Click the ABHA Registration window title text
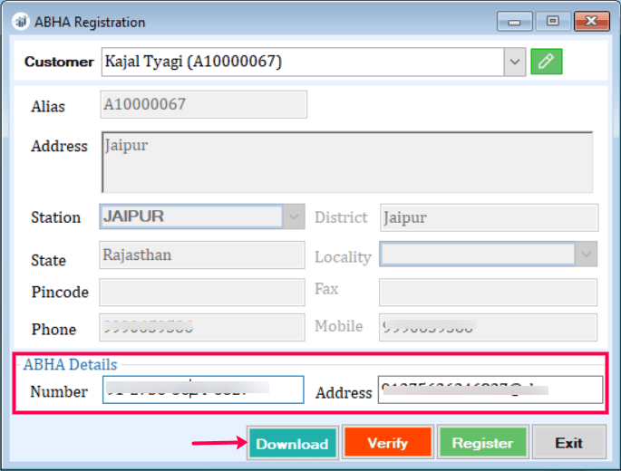 coord(90,22)
